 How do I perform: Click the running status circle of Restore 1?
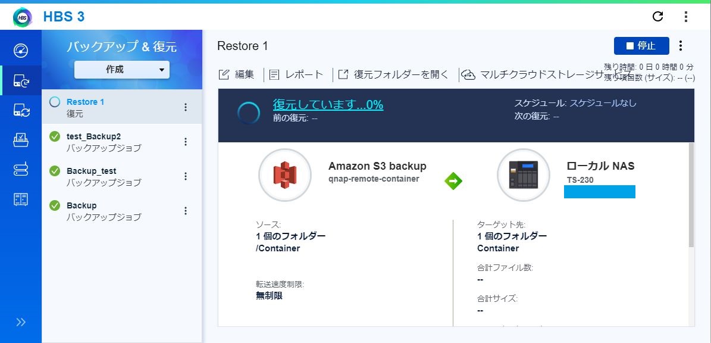coord(54,102)
